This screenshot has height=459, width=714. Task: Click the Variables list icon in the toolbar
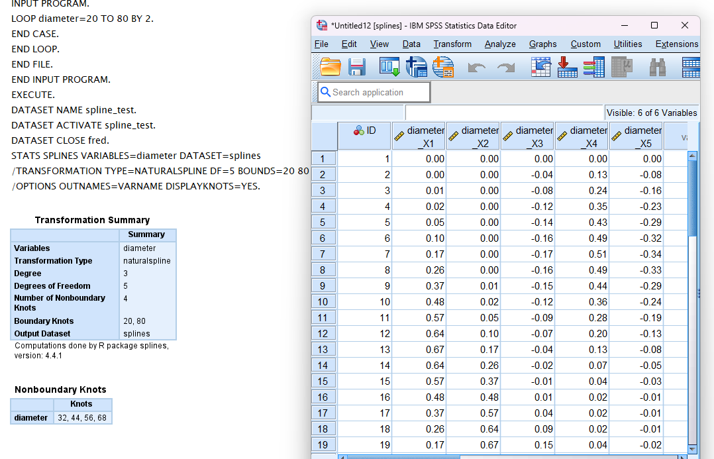(x=593, y=67)
